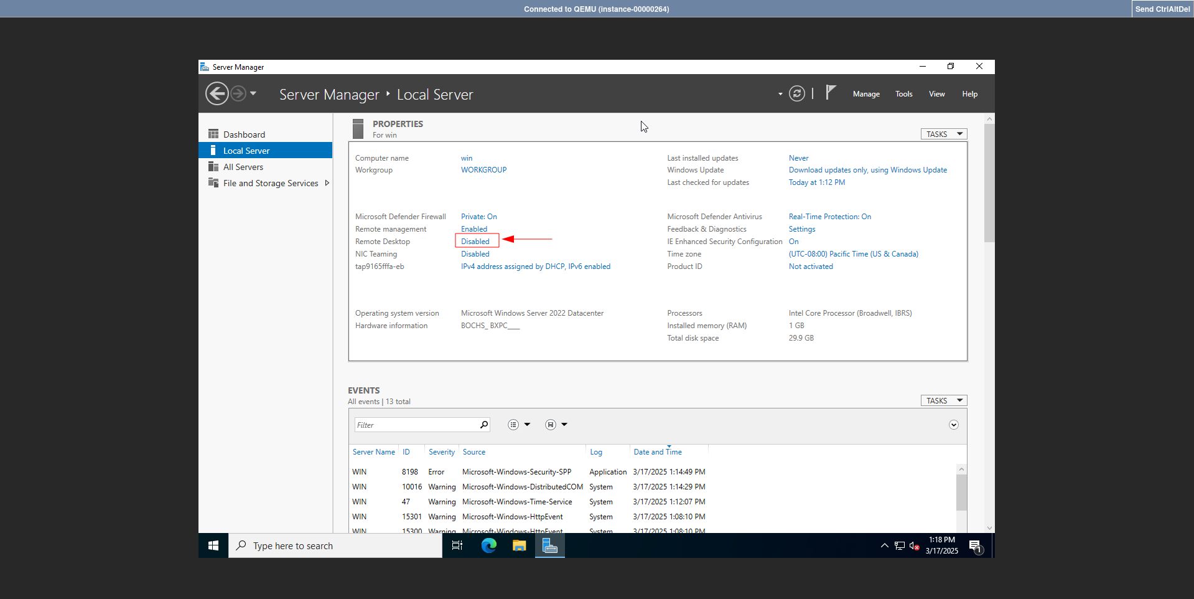
Task: Select the Microsoft-Windows-Time-Service event row
Action: 653,502
